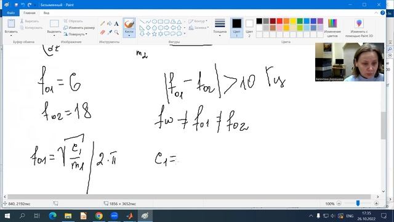The width and height of the screenshot is (394, 222).
Task: Pick the diamond shape
Action: [148, 28]
